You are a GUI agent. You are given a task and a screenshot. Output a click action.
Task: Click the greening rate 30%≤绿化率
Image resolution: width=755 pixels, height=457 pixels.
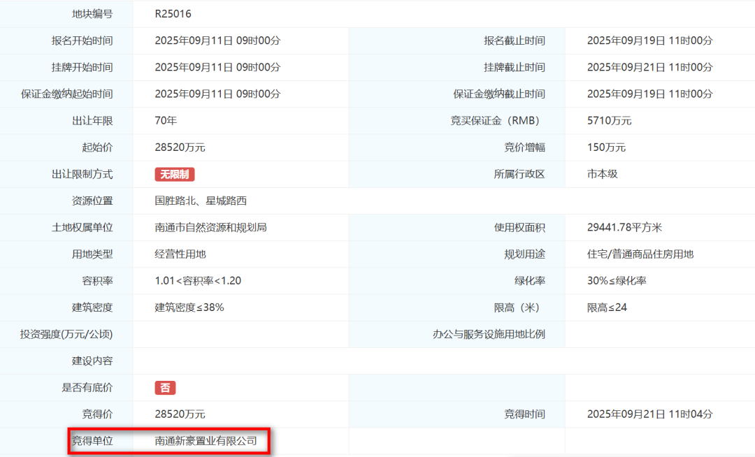tap(617, 281)
